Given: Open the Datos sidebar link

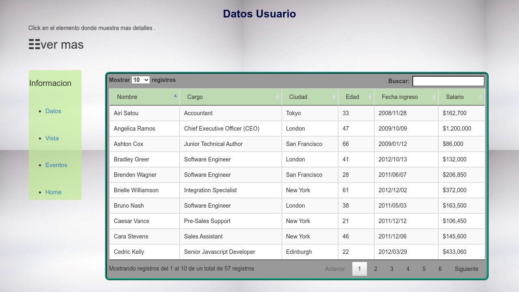Looking at the screenshot, I should (53, 111).
